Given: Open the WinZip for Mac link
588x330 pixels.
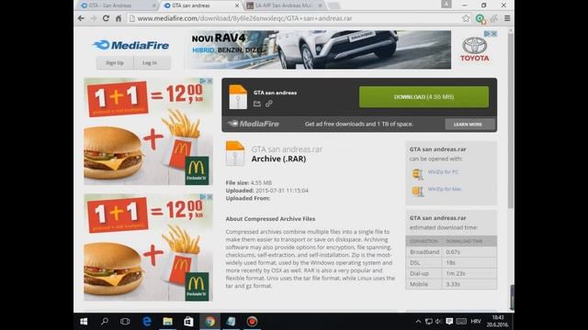Looking at the screenshot, I should 445,189.
